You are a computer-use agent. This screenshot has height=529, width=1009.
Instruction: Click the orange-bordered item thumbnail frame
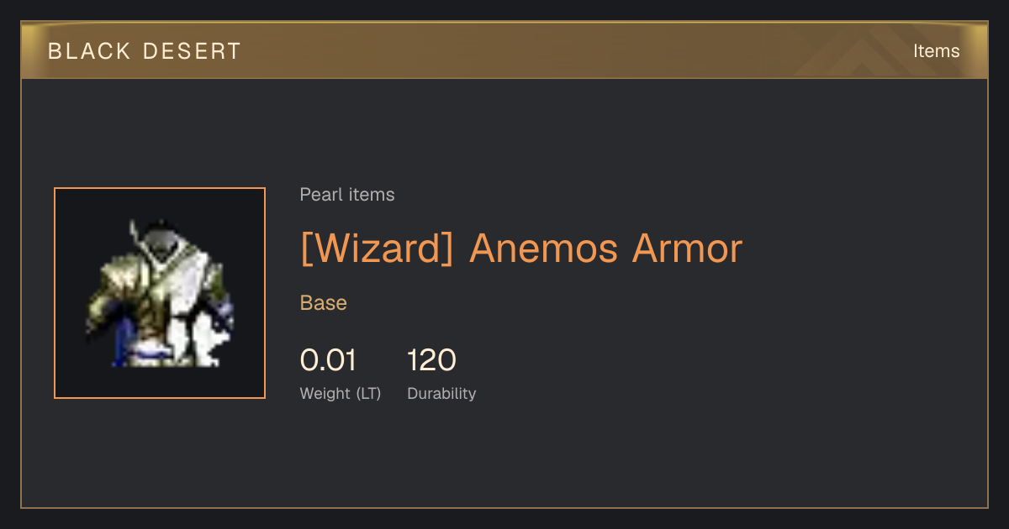coord(160,293)
